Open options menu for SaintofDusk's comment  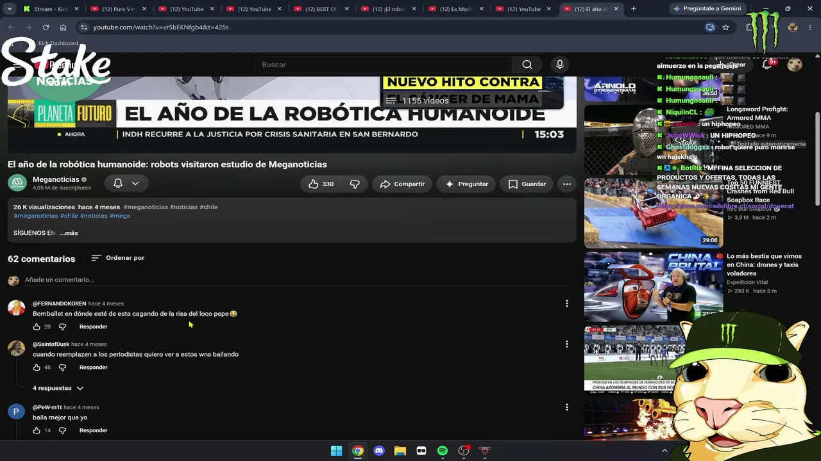[x=566, y=344]
